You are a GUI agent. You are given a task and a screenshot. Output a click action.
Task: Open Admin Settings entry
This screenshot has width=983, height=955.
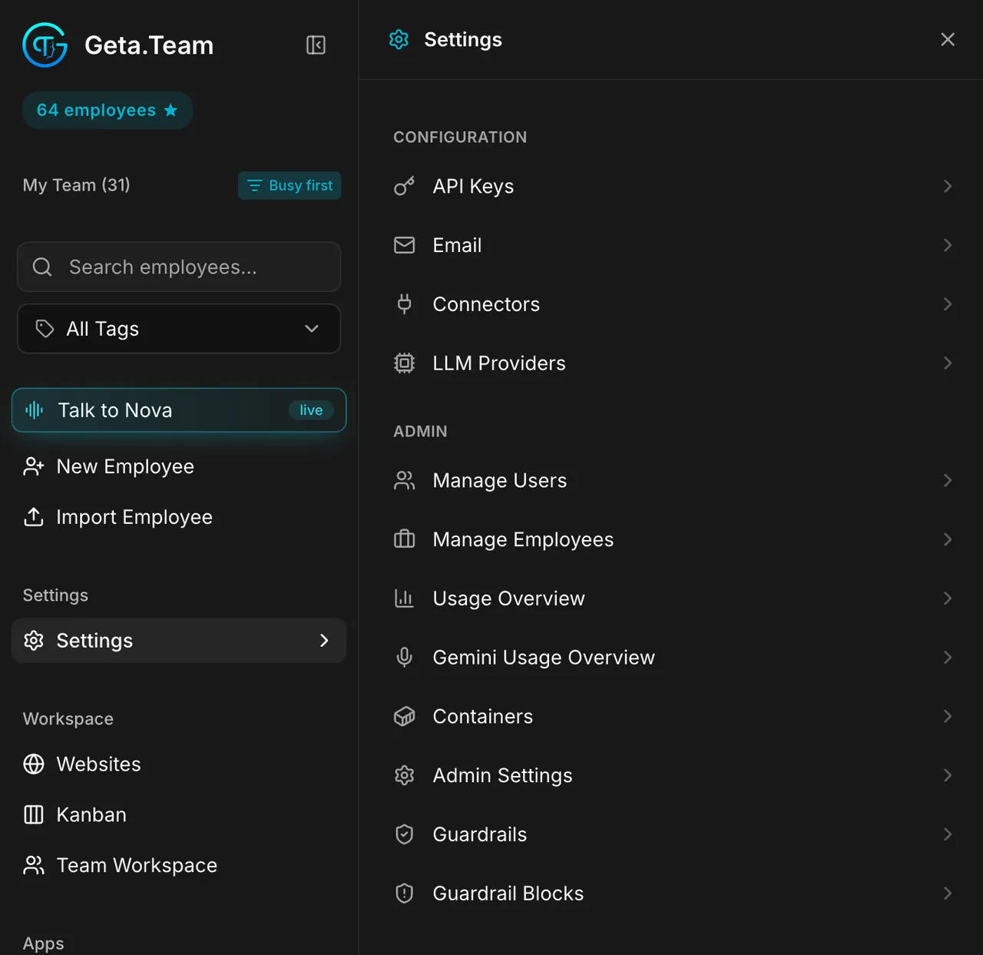tap(673, 775)
